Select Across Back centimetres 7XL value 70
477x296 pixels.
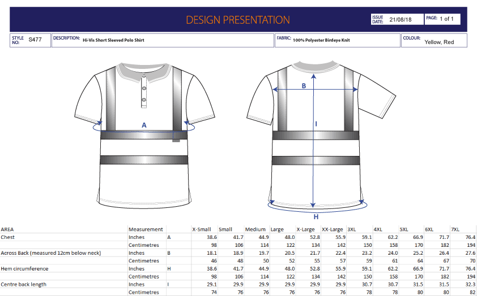[x=472, y=261]
